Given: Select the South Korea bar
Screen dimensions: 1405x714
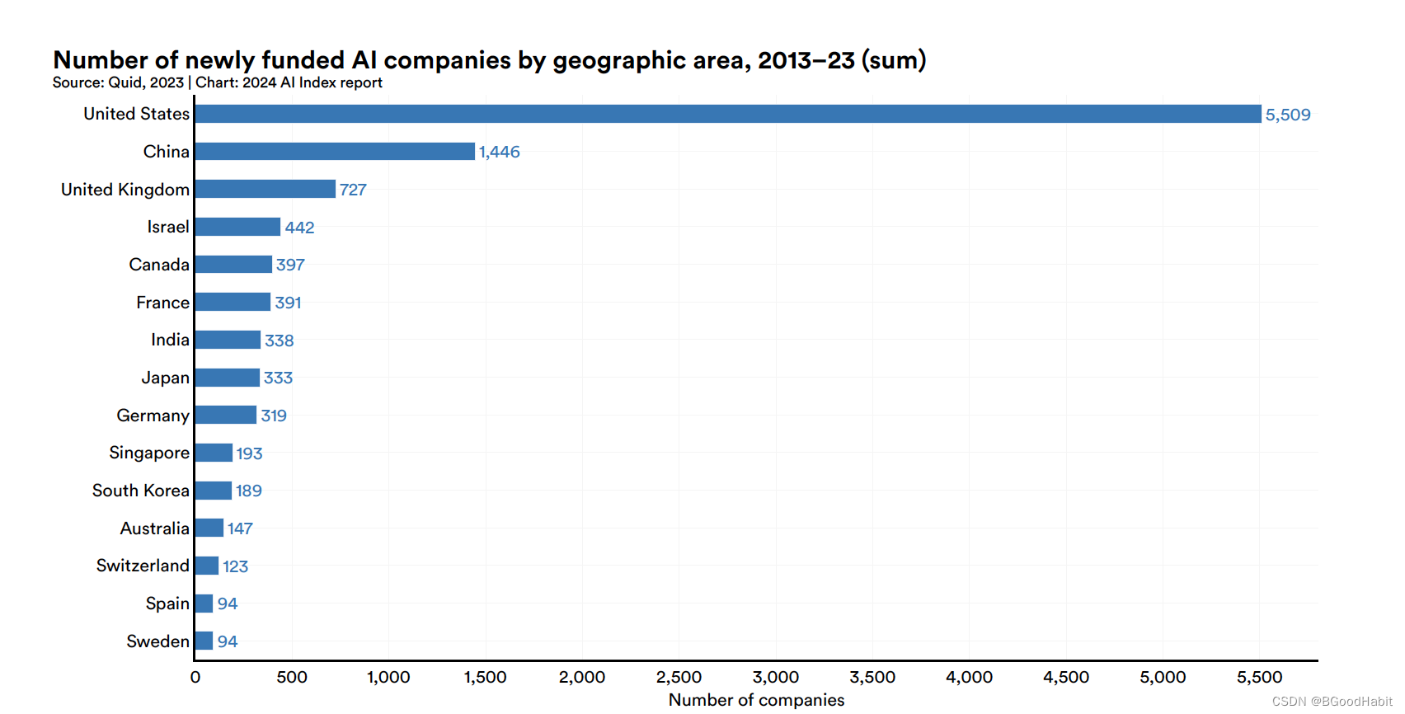Looking at the screenshot, I should click(x=214, y=491).
